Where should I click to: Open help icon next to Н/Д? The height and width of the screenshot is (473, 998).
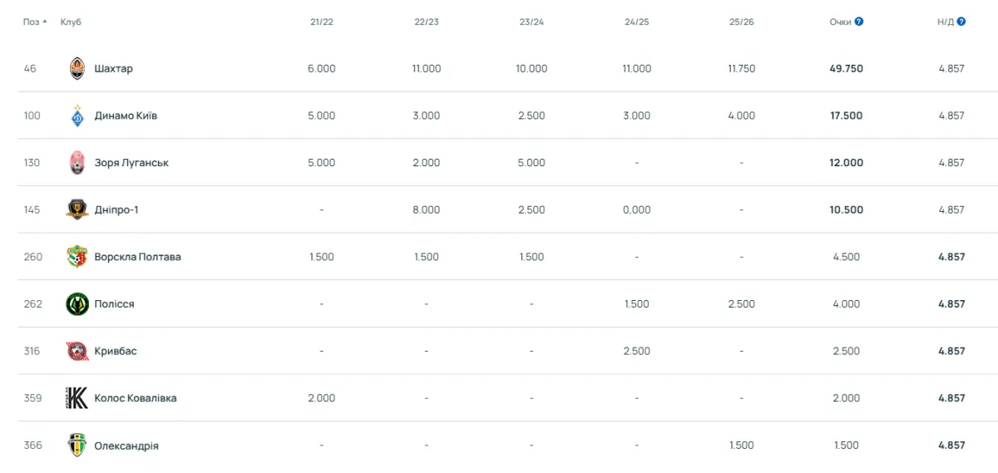[961, 22]
